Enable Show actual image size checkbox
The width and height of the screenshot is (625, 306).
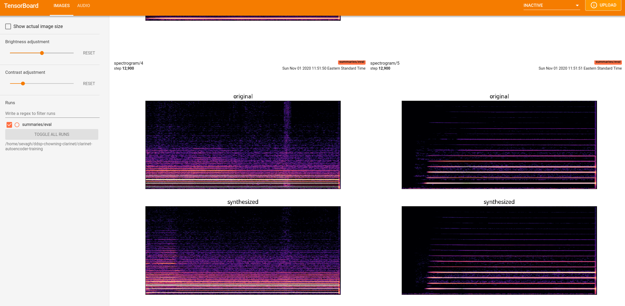(x=8, y=26)
